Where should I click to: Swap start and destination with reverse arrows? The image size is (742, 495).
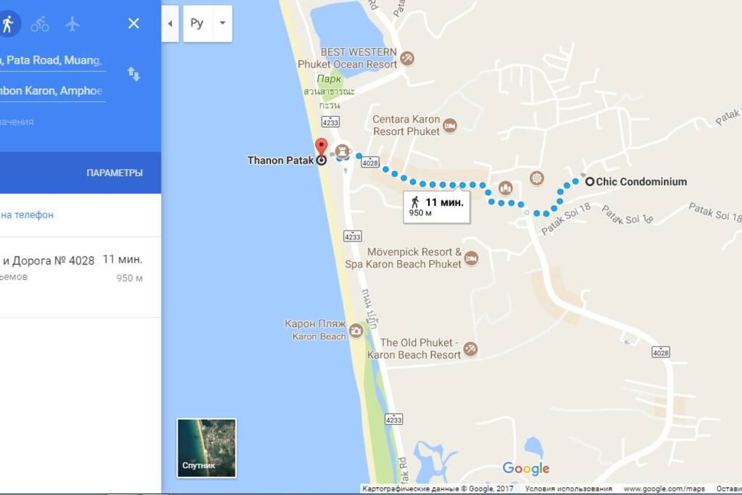tap(133, 73)
